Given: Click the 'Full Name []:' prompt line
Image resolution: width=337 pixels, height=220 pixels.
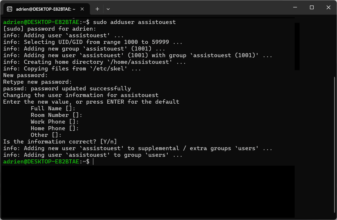Looking at the screenshot, I should [x=53, y=108].
